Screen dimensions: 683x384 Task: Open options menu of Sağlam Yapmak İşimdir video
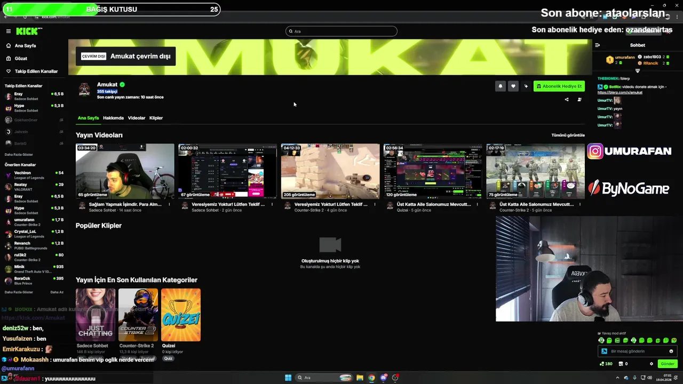click(170, 204)
